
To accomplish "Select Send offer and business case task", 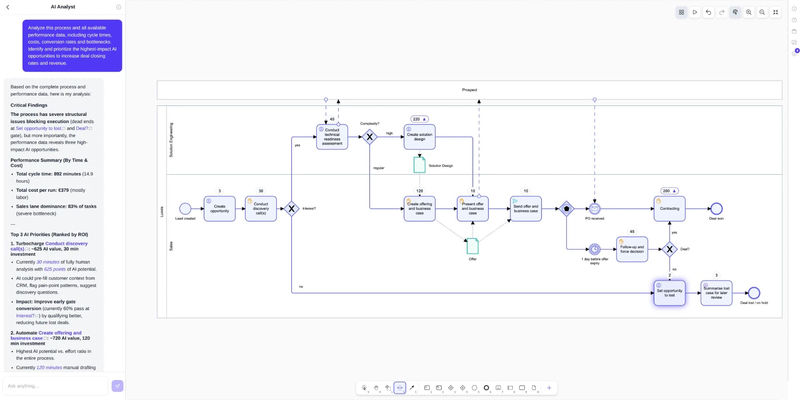I will click(526, 209).
